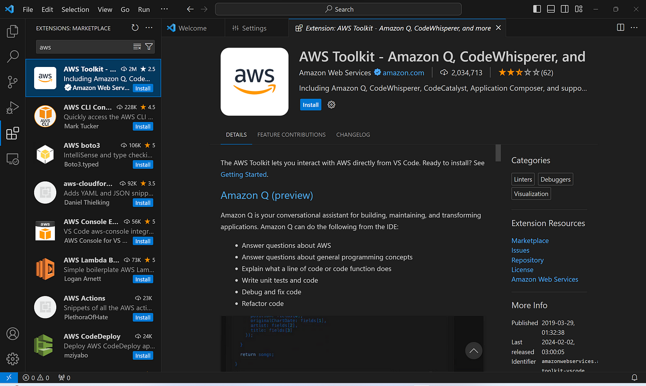Open the Extensions view icon
The width and height of the screenshot is (646, 386).
click(12, 133)
